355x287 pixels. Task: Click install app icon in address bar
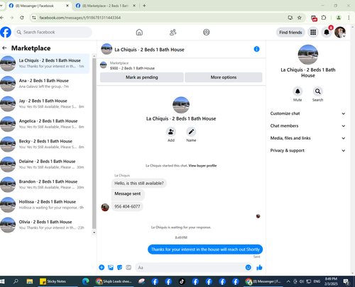tap(290, 18)
